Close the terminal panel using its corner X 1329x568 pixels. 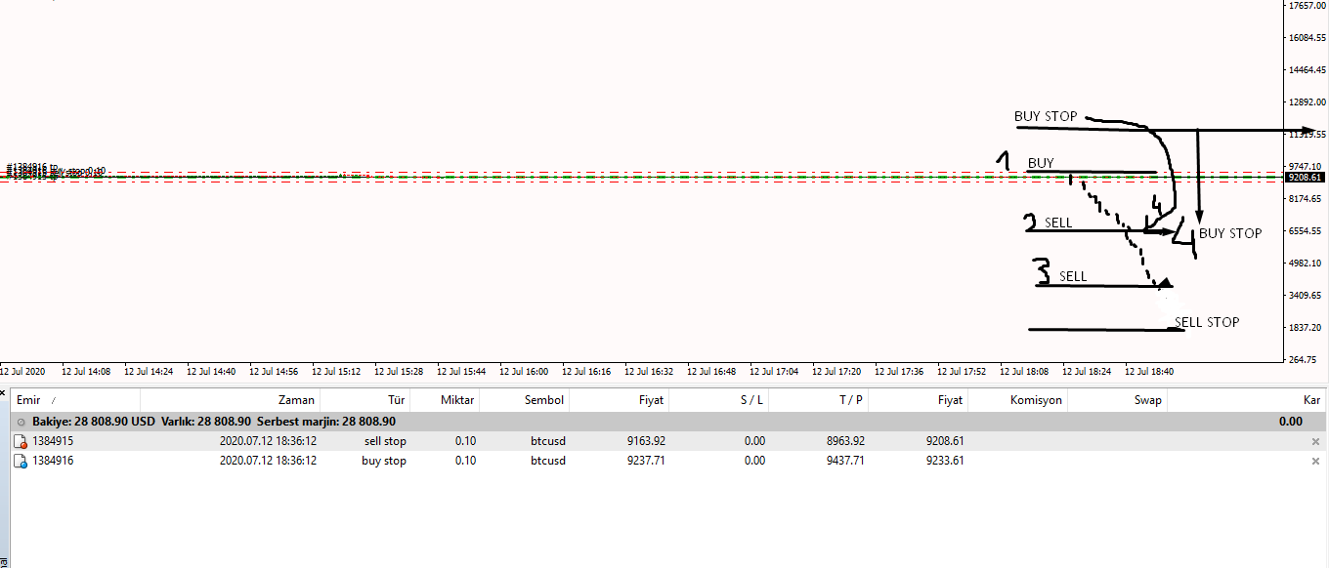click(4, 393)
